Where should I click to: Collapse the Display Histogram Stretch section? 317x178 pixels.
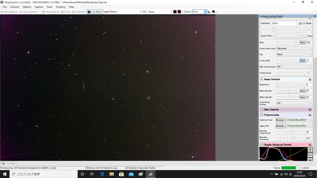point(262,145)
